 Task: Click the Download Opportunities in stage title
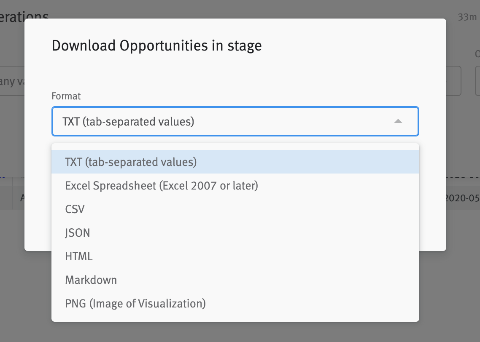pos(156,45)
